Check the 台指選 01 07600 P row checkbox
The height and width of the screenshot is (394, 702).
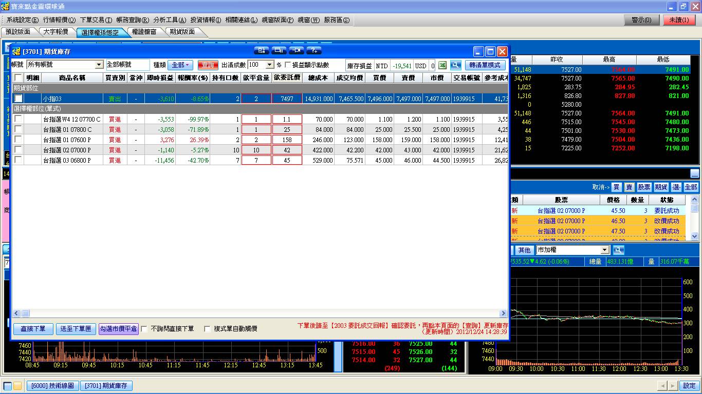tap(18, 140)
